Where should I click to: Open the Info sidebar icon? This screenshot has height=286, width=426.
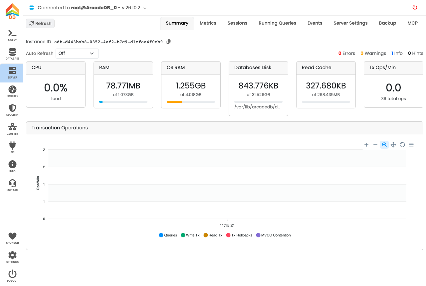pyautogui.click(x=12, y=167)
